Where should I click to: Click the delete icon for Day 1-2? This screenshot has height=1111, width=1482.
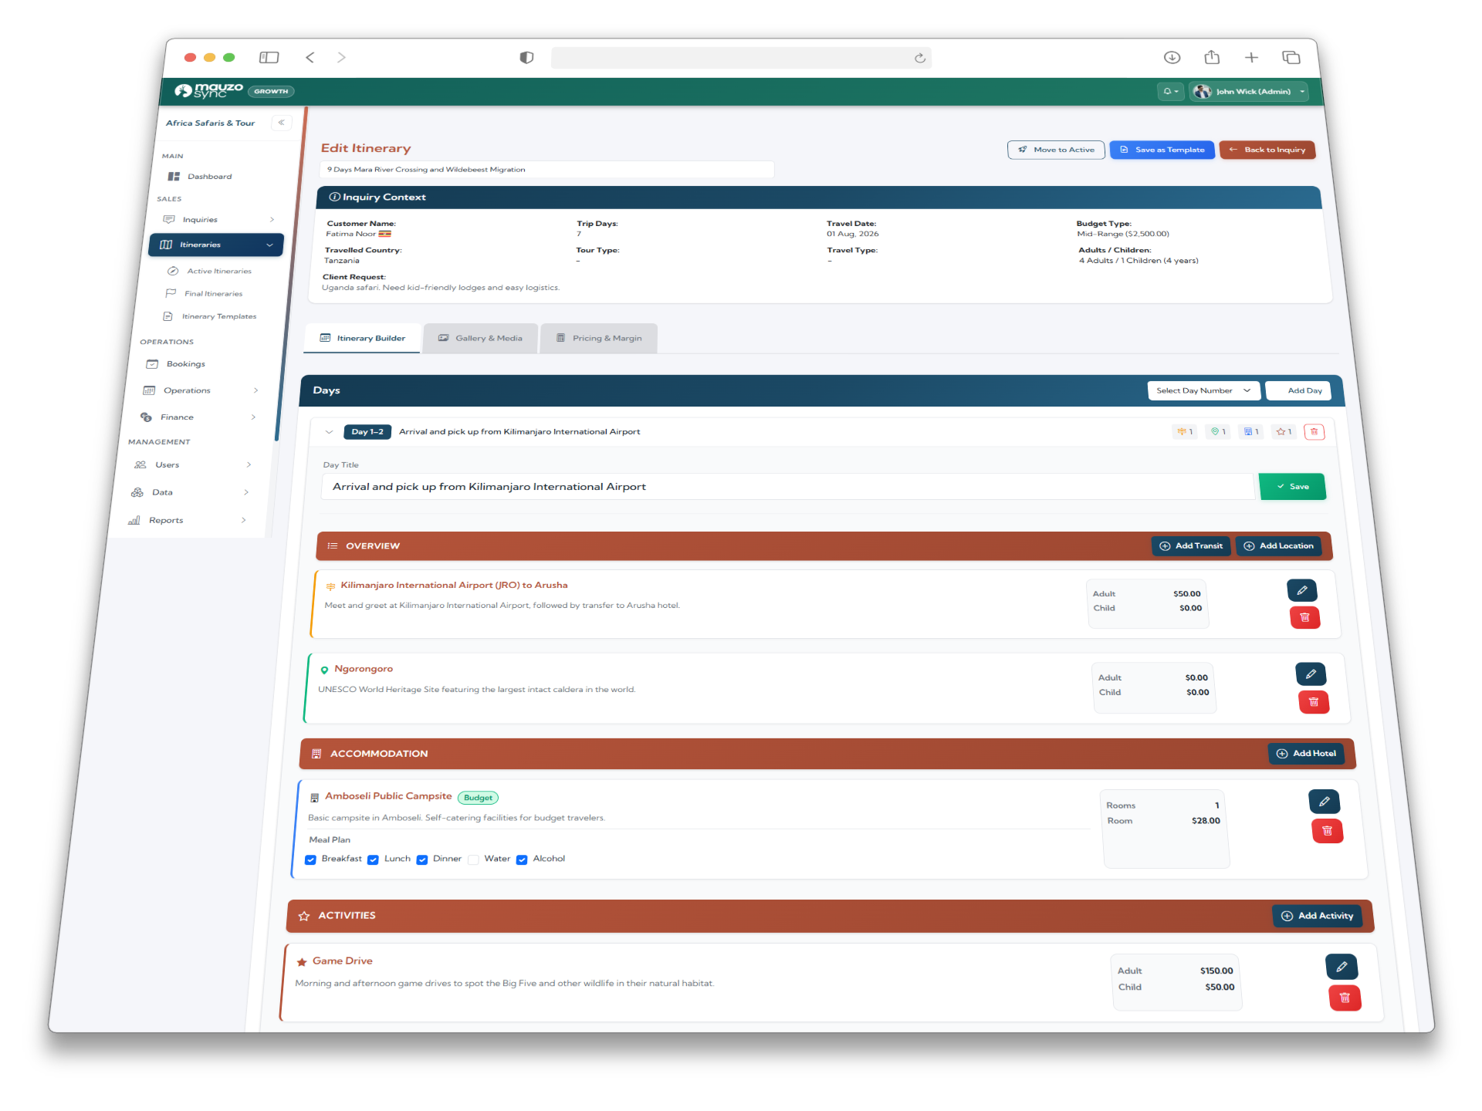coord(1315,431)
